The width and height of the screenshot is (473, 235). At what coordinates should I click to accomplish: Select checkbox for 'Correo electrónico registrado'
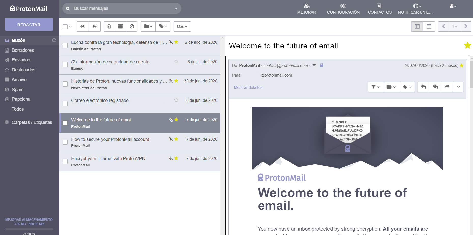65,104
